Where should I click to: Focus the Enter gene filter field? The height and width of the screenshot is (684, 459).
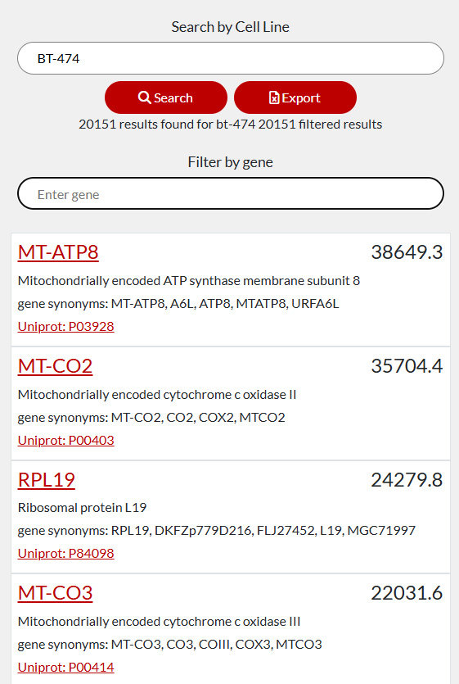click(x=231, y=193)
